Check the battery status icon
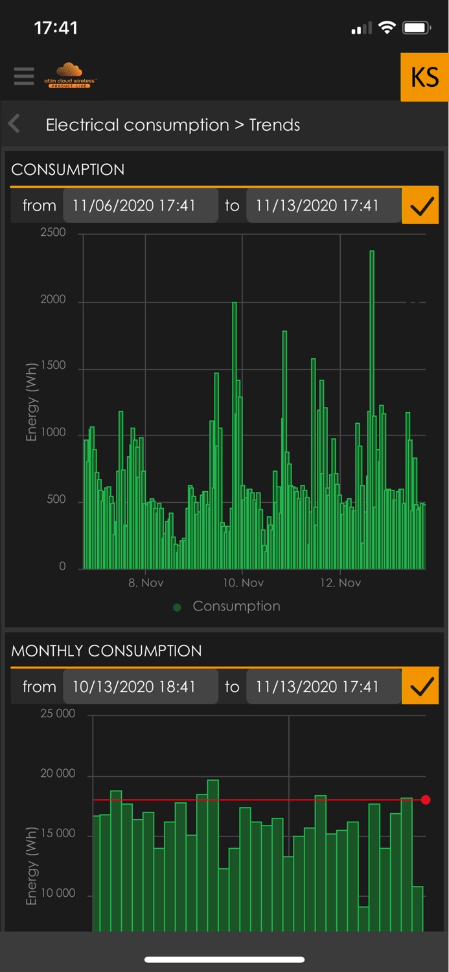This screenshot has width=449, height=972. pos(417,28)
